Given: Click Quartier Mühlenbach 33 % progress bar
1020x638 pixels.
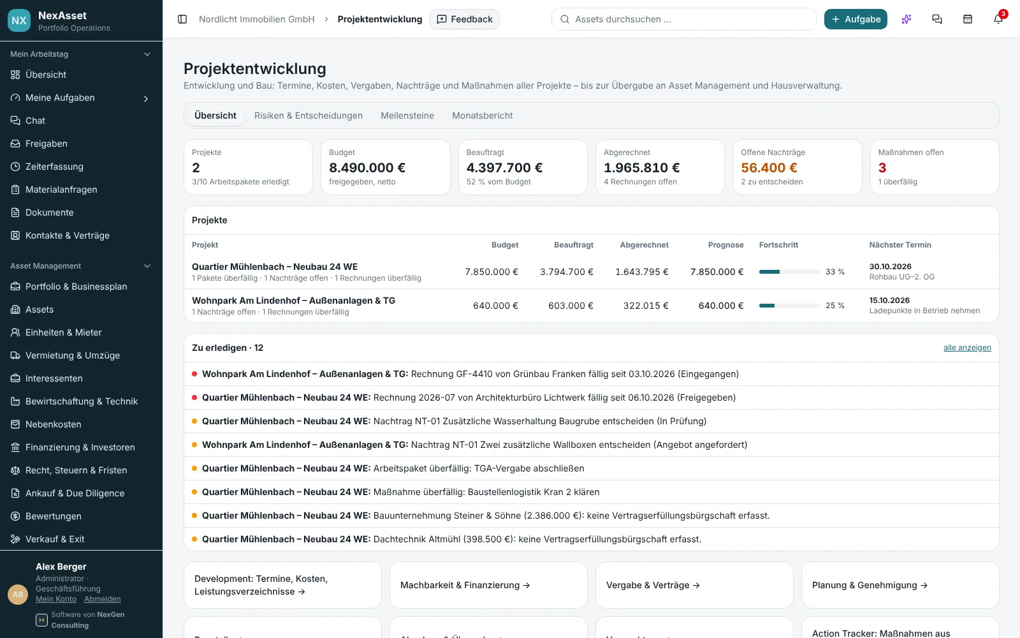Looking at the screenshot, I should pos(789,272).
